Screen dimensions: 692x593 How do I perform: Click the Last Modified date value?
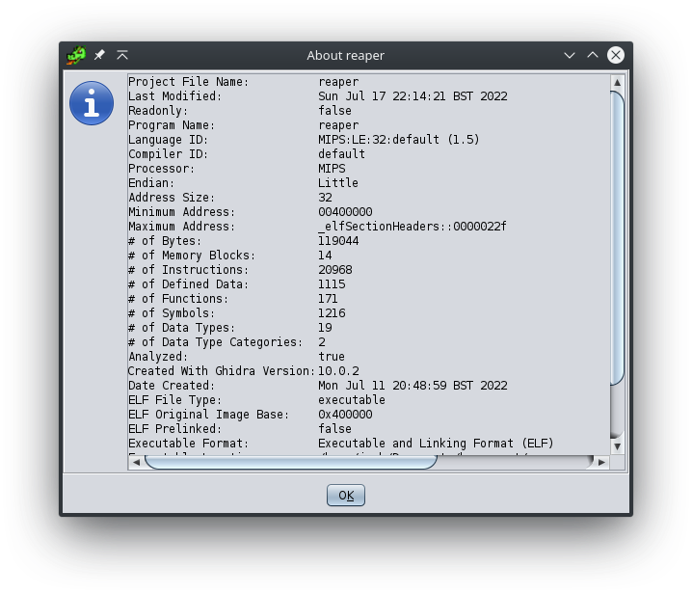(413, 96)
